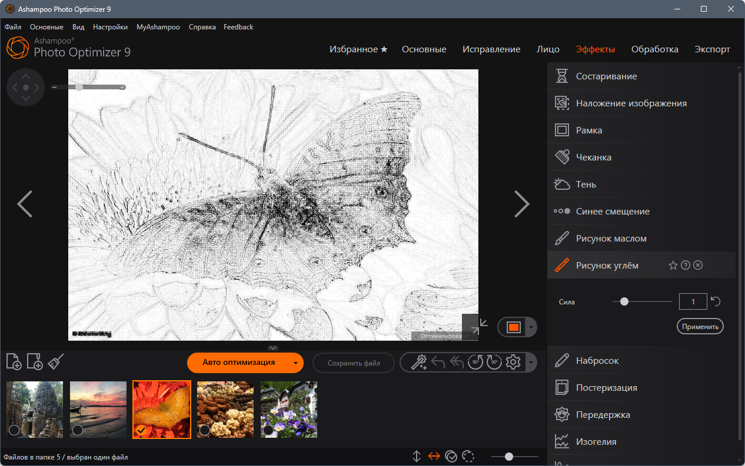Open the gear settings icon in toolbar
This screenshot has width=745, height=466.
(513, 363)
